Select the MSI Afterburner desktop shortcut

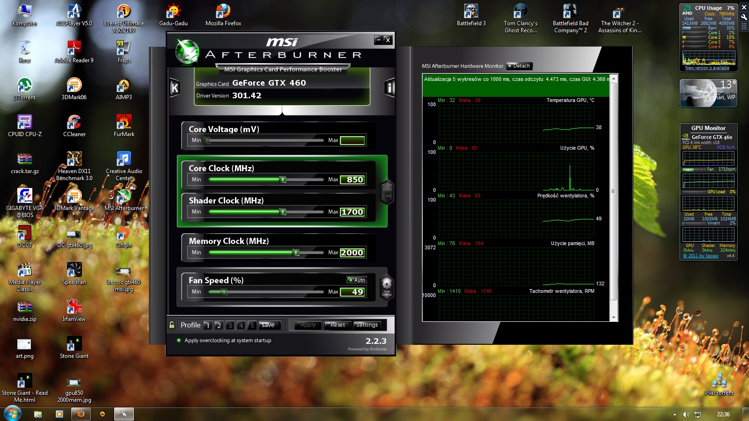click(124, 200)
